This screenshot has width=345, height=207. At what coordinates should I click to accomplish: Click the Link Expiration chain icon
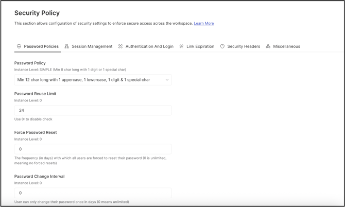pos(181,46)
